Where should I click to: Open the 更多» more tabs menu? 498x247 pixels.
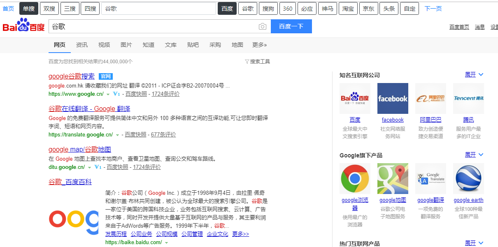(x=260, y=45)
